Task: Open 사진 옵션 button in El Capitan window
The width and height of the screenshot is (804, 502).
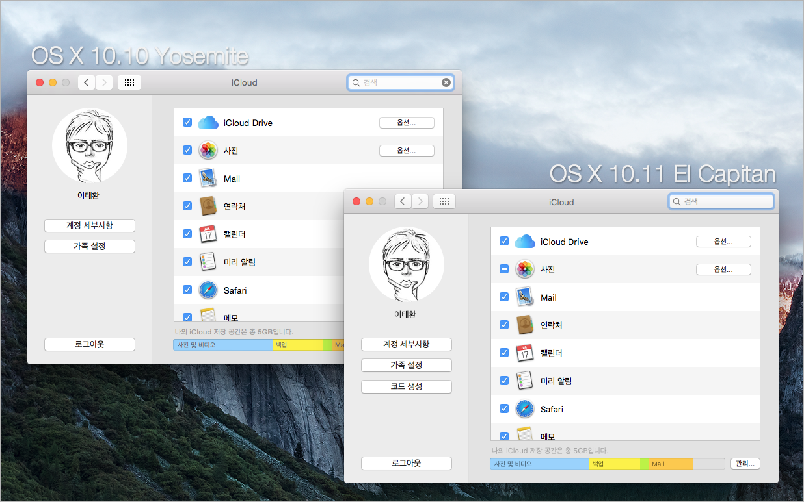Action: [x=723, y=270]
